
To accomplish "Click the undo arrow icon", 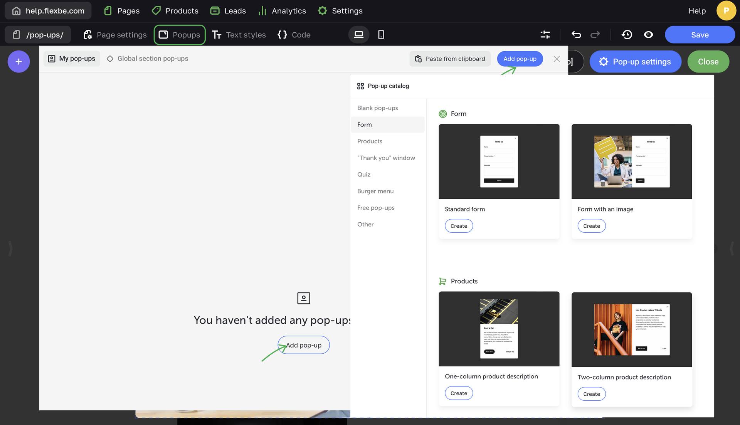I will pyautogui.click(x=576, y=35).
